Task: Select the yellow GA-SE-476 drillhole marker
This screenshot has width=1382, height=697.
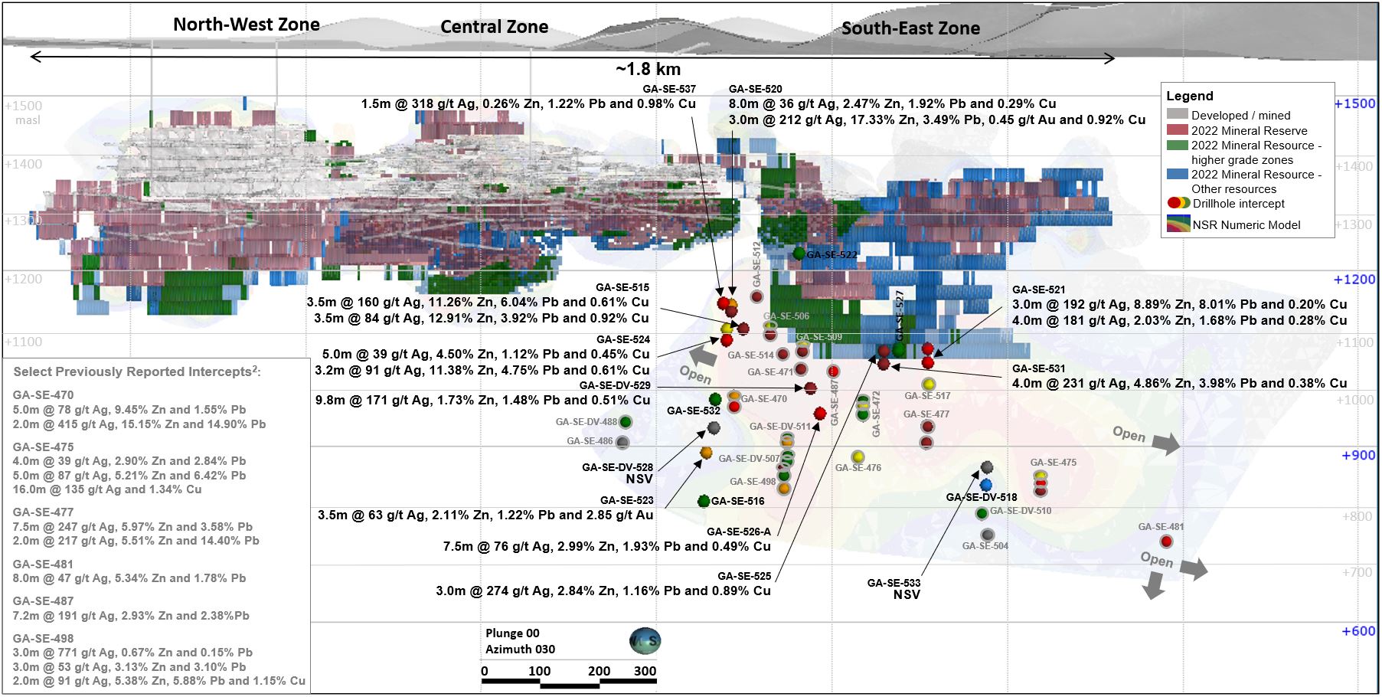Action: coord(858,456)
